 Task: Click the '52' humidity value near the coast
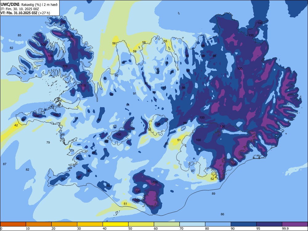click(212, 179)
